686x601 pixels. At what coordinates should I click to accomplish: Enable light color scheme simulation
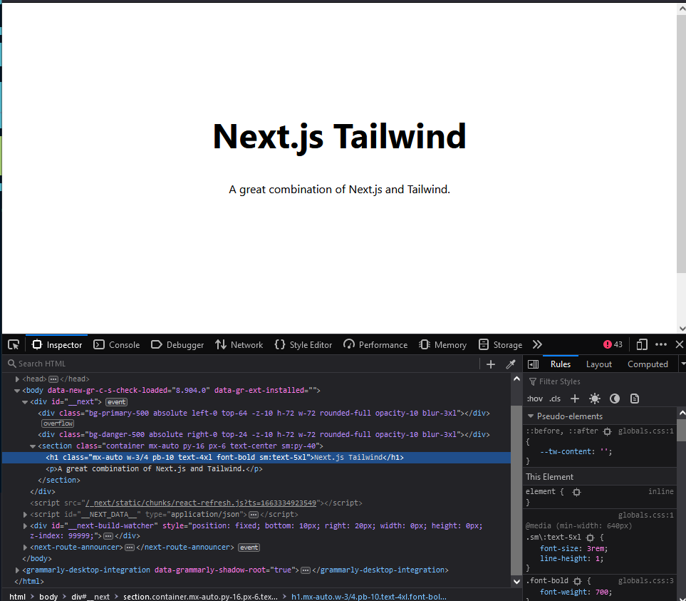[x=594, y=399]
